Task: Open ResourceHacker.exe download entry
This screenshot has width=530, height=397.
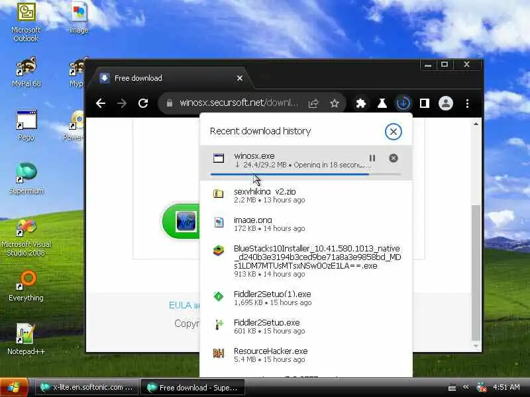Action: pos(306,355)
